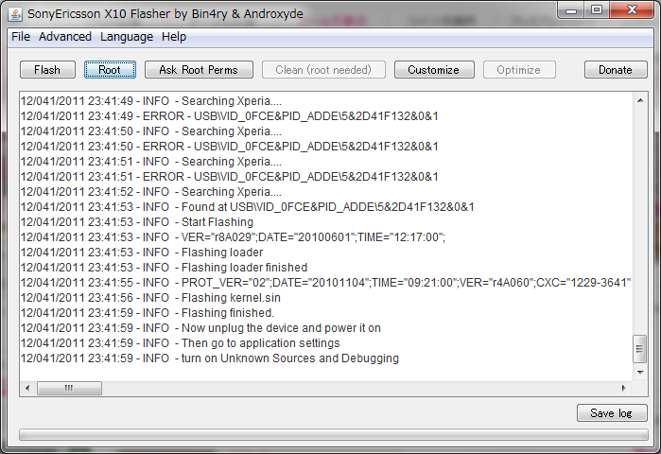Close the Flasher window
The image size is (661, 454).
(632, 10)
